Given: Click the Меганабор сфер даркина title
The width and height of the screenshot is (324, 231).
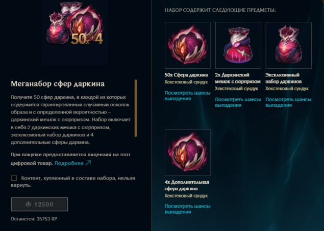Looking at the screenshot, I should coord(58,83).
